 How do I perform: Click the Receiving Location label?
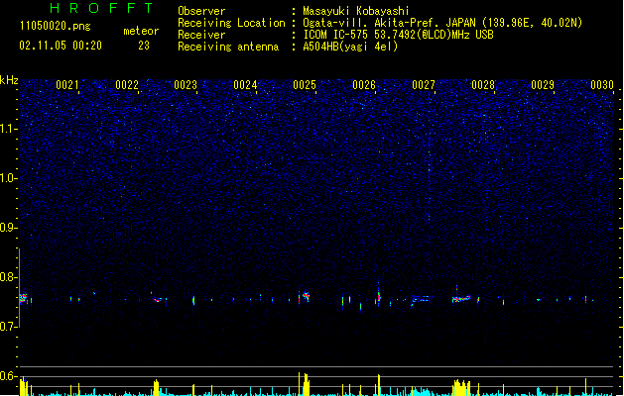pos(231,23)
